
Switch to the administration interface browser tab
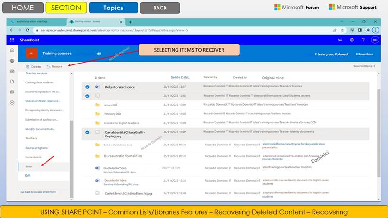tap(33, 22)
